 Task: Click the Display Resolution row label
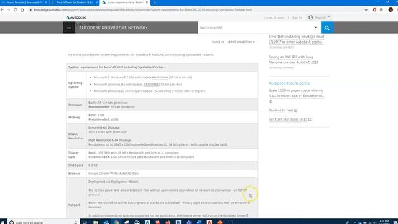click(x=76, y=136)
